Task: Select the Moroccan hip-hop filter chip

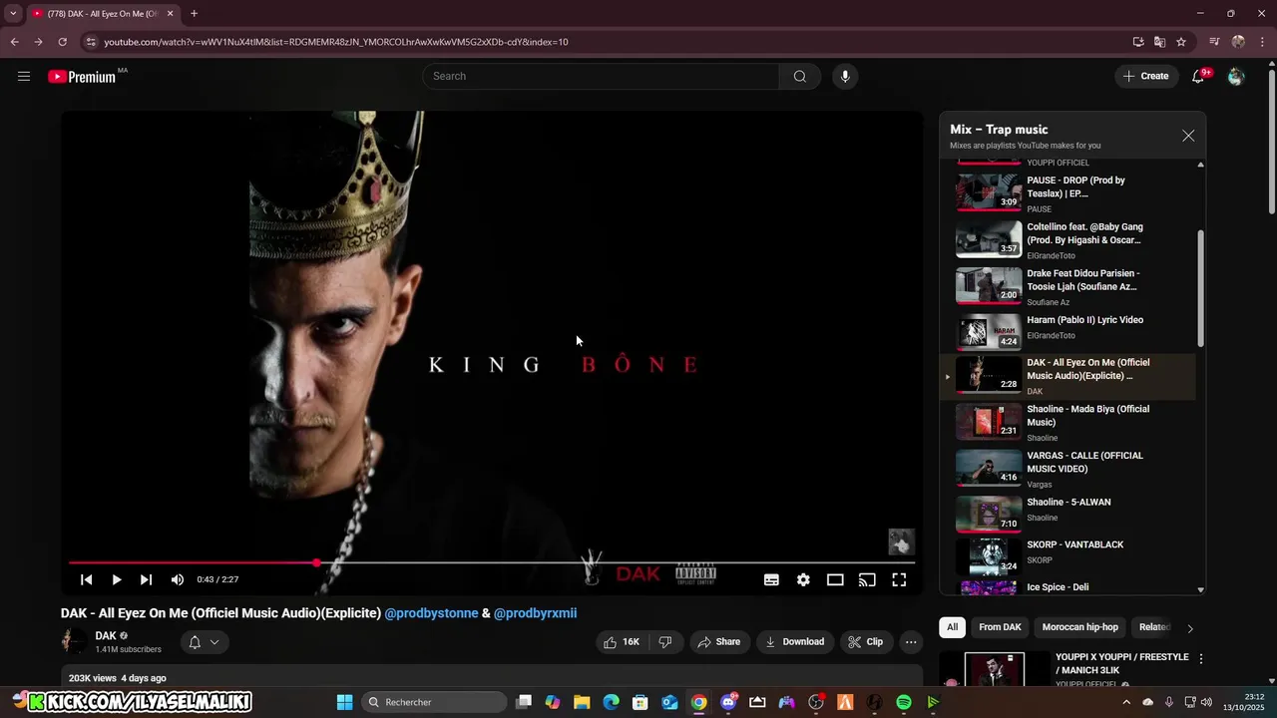Action: [x=1079, y=627]
